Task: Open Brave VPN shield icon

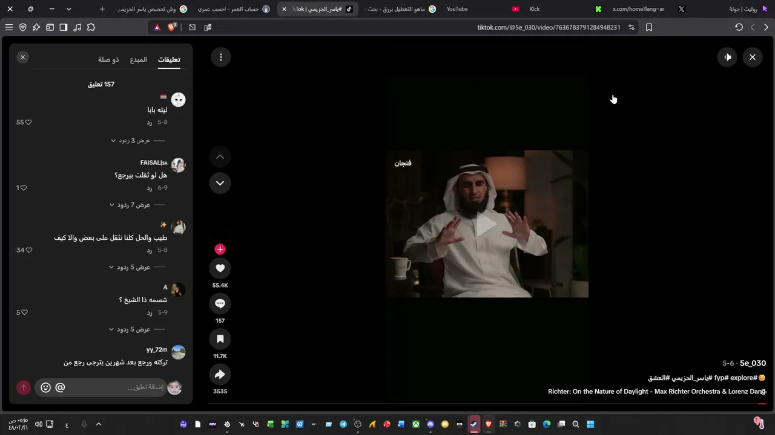Action: click(23, 27)
